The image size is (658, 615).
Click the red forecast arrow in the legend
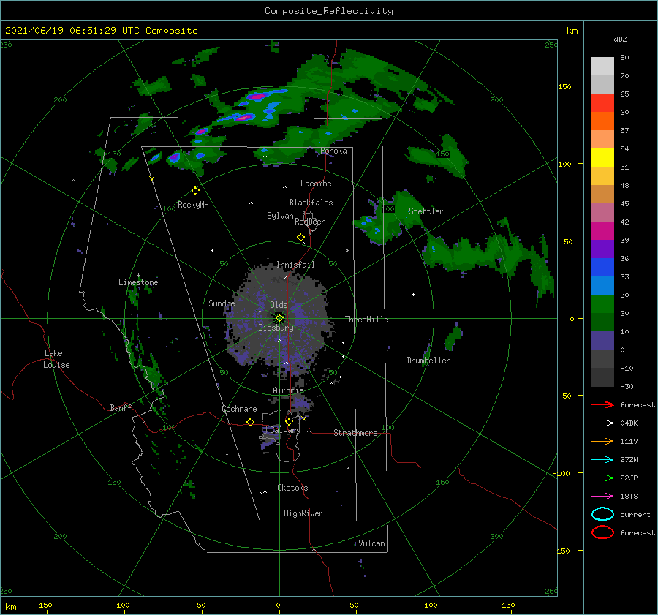602,404
